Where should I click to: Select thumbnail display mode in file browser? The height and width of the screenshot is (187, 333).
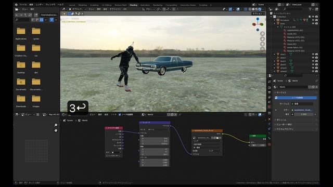pos(42,20)
